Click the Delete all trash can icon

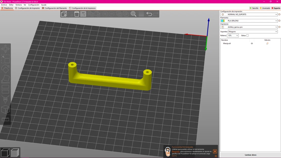point(77,14)
